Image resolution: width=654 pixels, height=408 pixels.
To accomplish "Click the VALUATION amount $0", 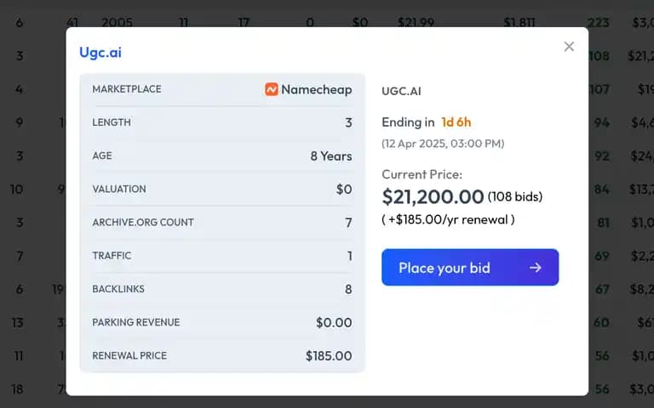I will [x=344, y=189].
